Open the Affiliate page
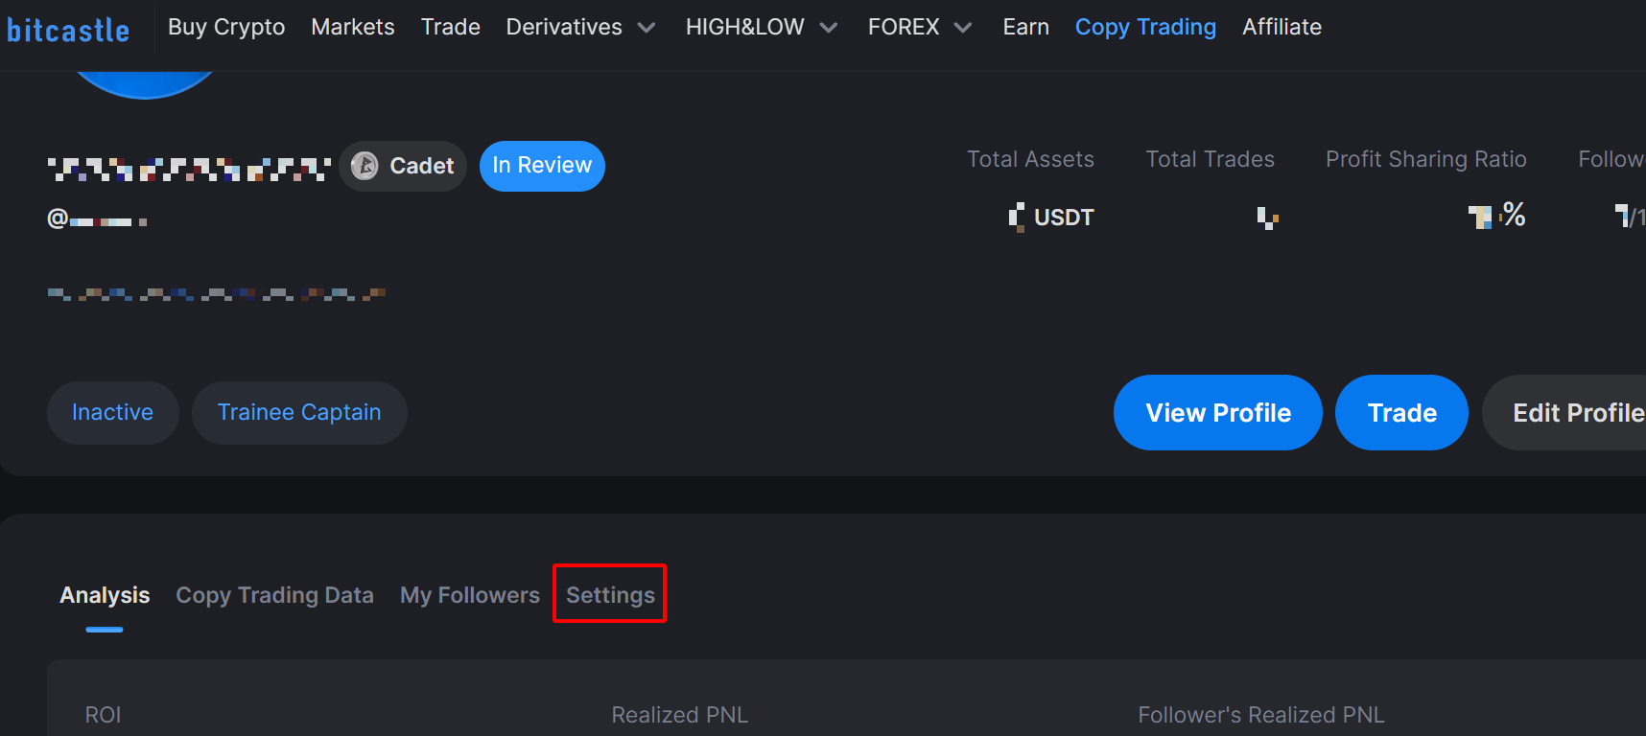1646x736 pixels. (x=1282, y=27)
